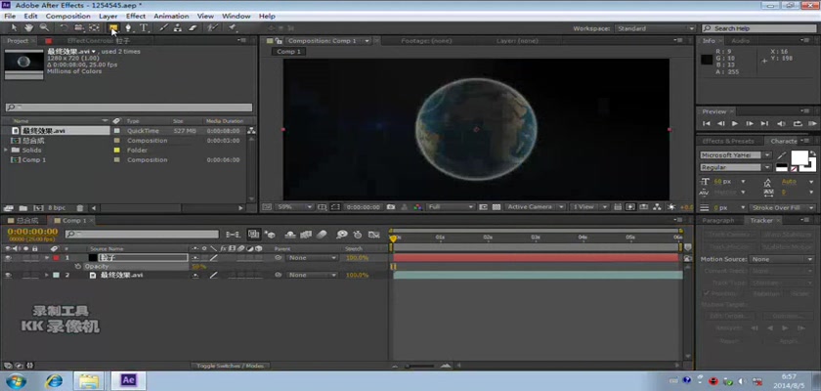Jump to first frame in Preview
The image size is (821, 391).
[x=707, y=123]
